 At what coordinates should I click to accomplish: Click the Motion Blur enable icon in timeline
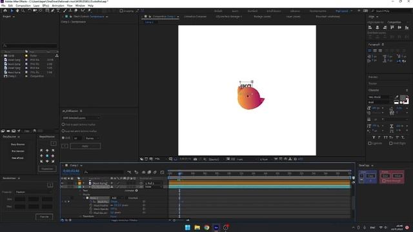tap(155, 172)
